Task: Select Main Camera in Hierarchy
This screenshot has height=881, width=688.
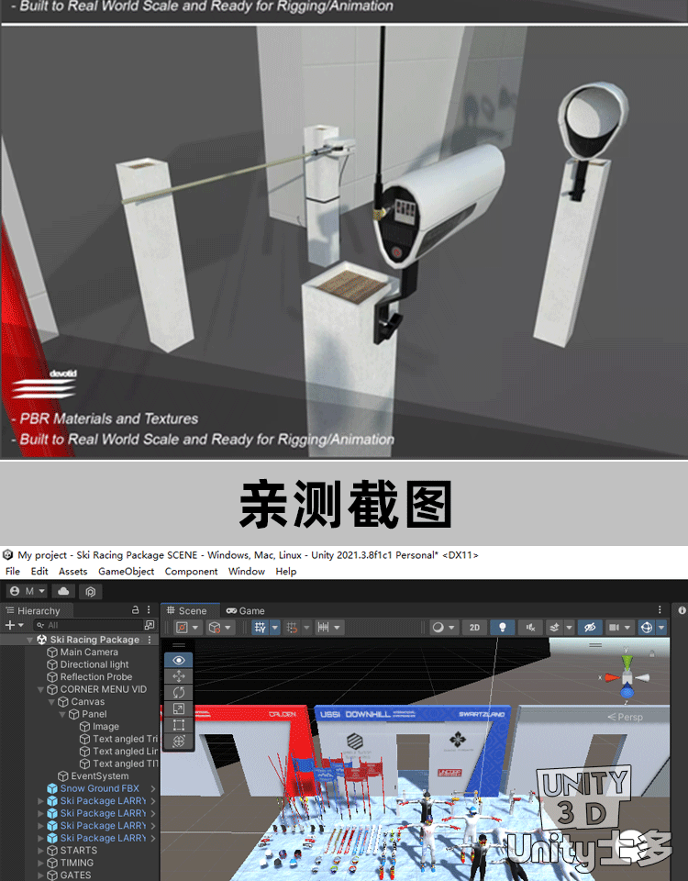Action: pos(89,652)
